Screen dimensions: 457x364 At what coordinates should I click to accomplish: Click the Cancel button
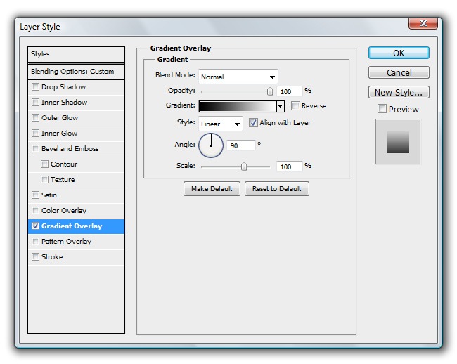click(399, 73)
